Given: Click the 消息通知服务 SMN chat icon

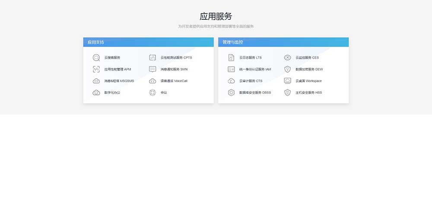Looking at the screenshot, I should pyautogui.click(x=152, y=69).
